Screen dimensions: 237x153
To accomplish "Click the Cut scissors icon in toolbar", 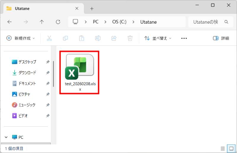I will 49,38.
